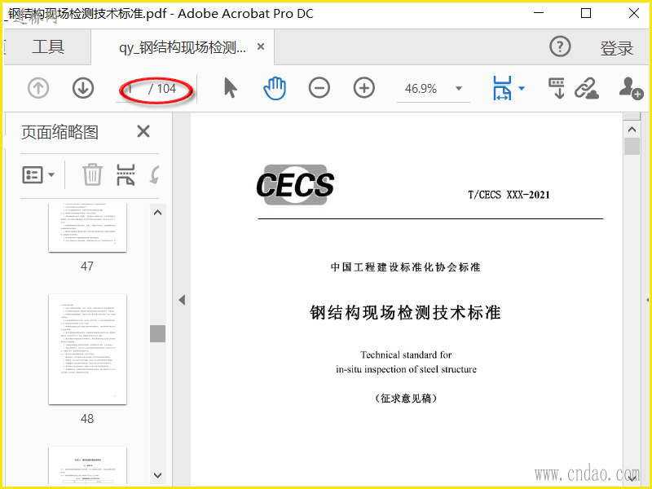Click the insert pages icon in the thumbnail panel

[126, 174]
